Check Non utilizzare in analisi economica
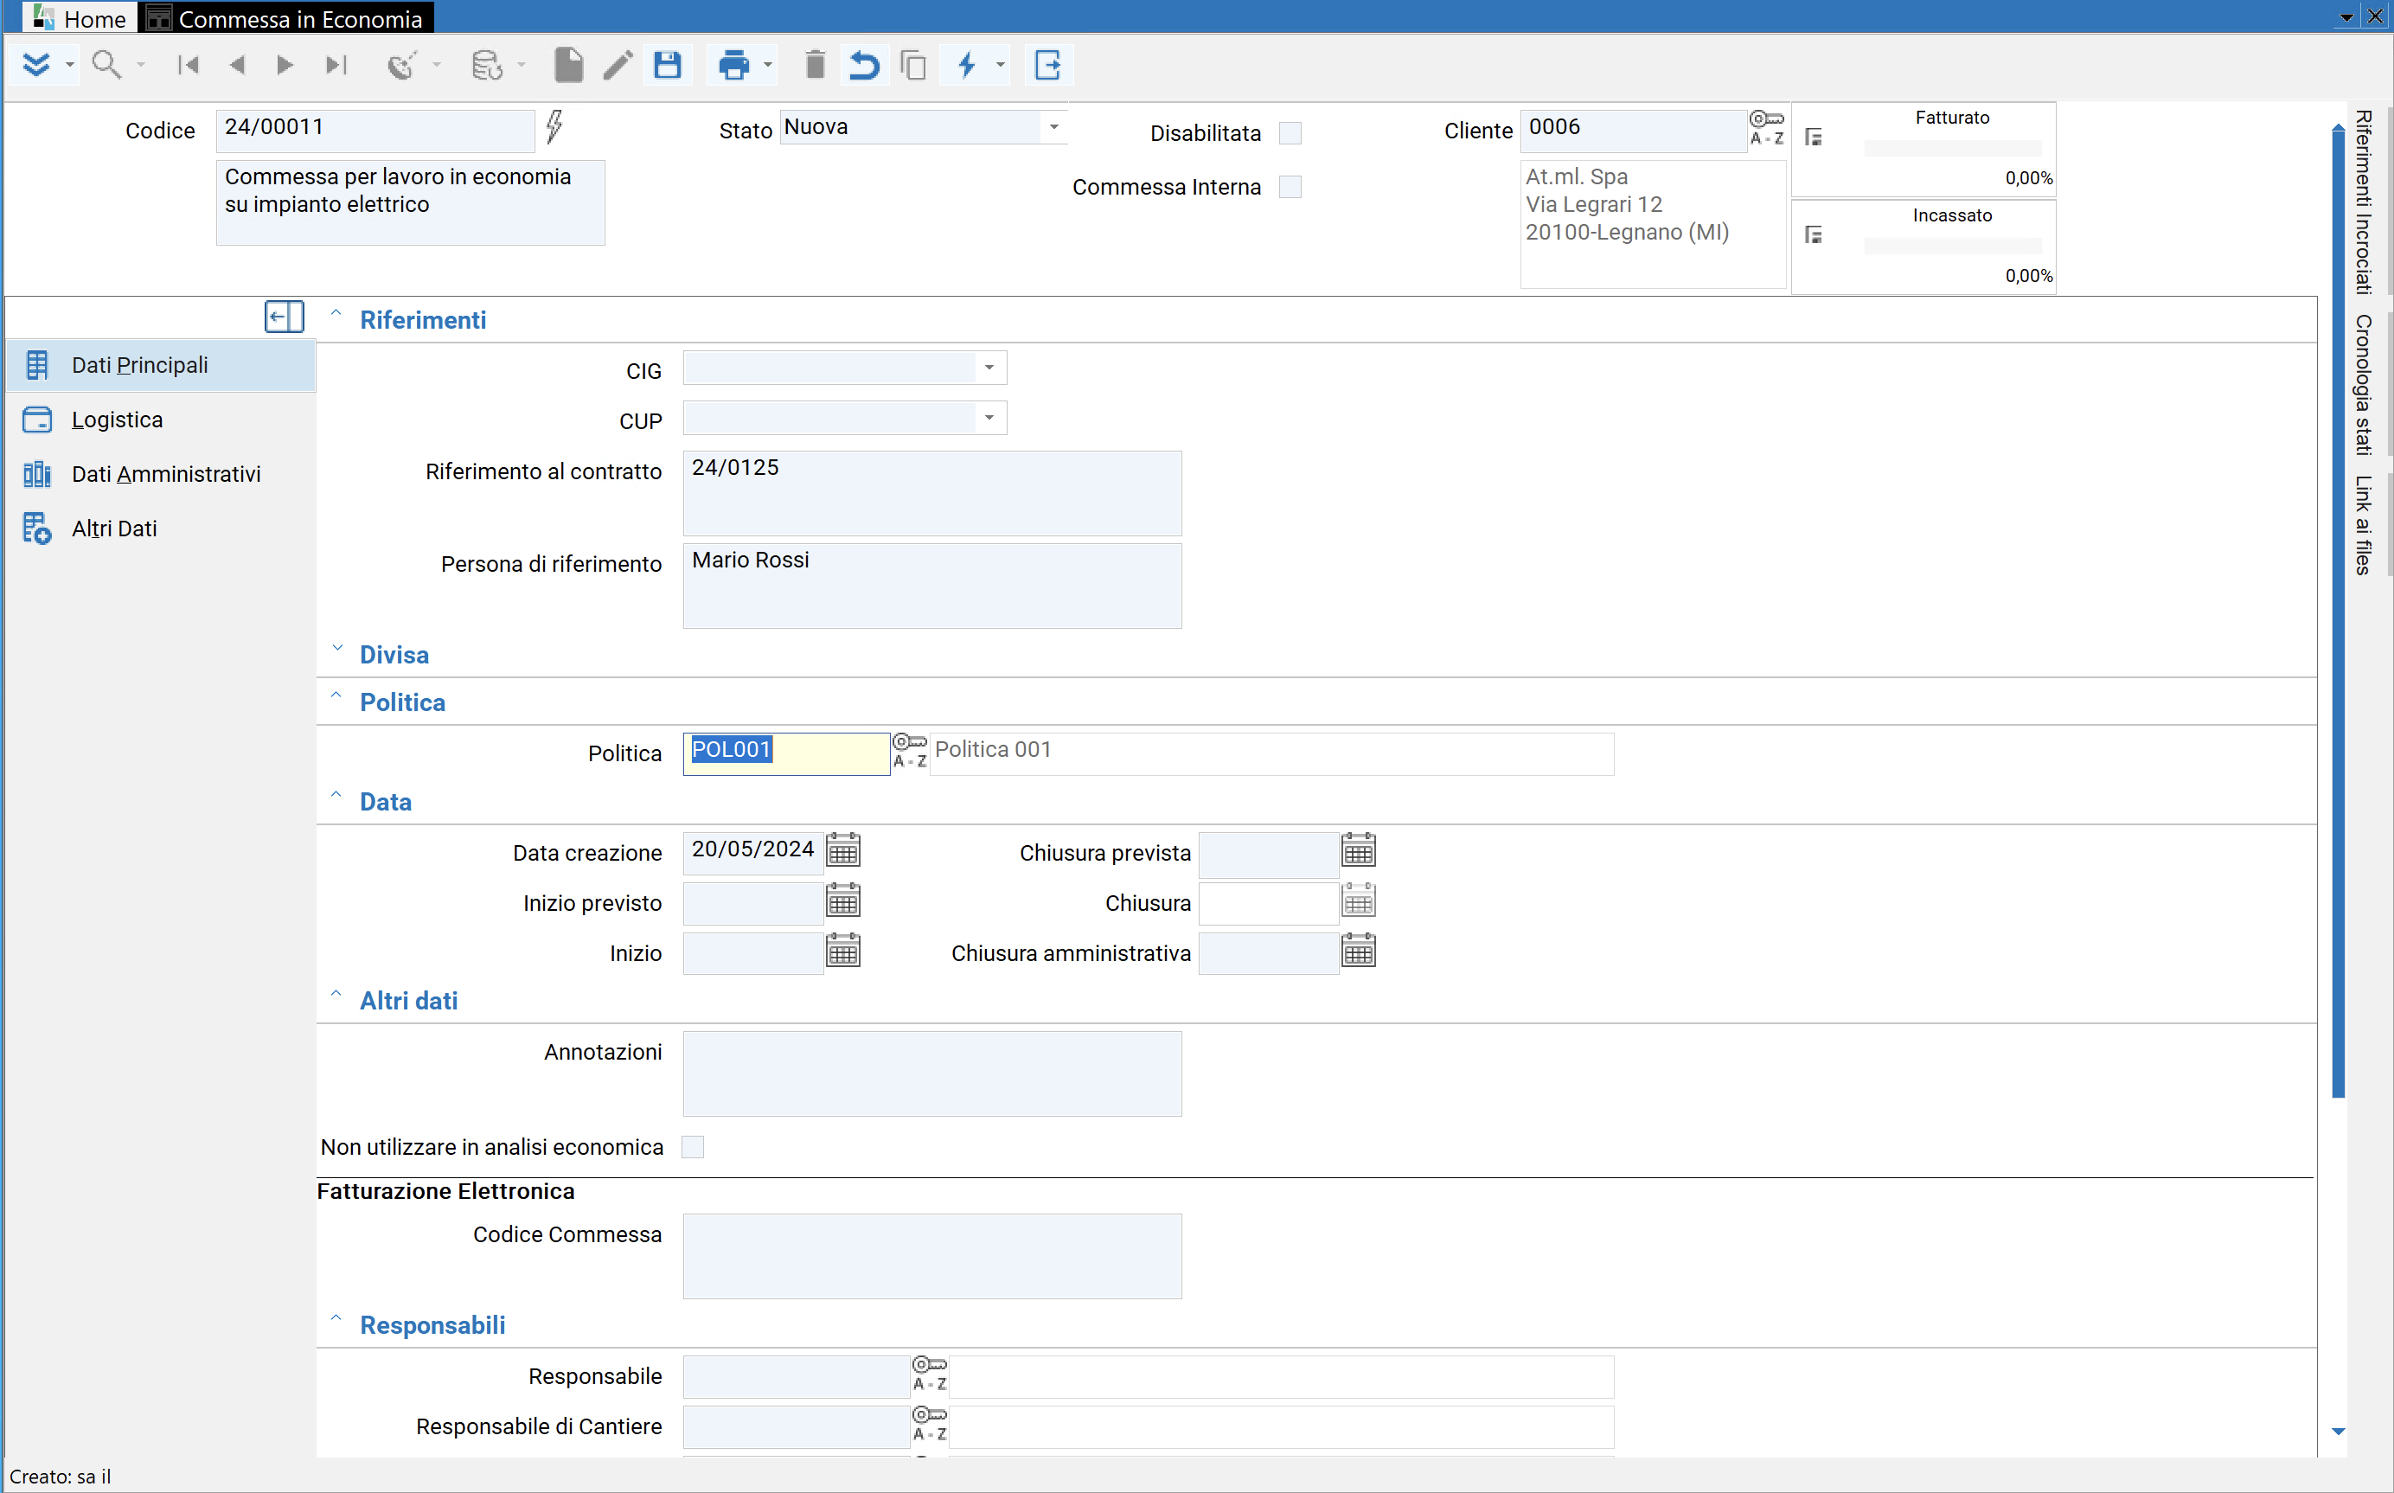Image resolution: width=2394 pixels, height=1493 pixels. (x=693, y=1146)
